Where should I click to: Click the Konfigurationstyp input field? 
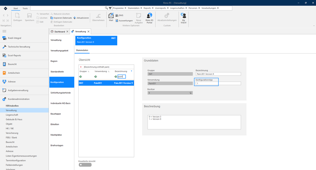click(x=218, y=83)
